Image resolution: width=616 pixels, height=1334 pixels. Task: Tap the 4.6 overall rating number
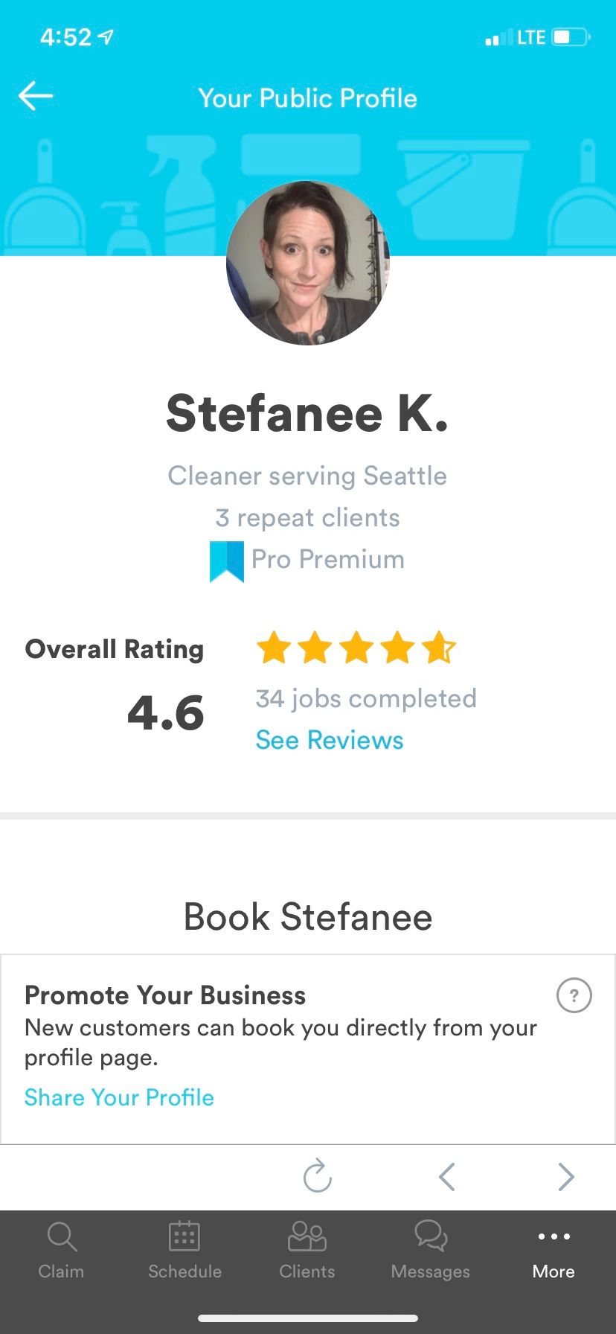coord(165,712)
